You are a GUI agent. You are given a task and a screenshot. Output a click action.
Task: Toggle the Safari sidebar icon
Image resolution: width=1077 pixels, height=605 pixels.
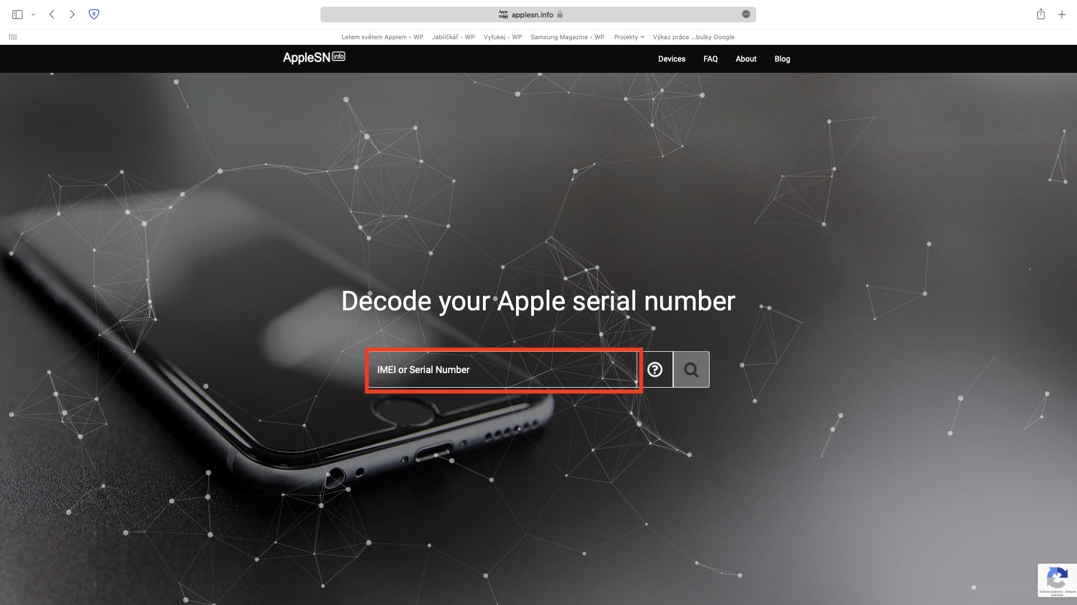(x=17, y=15)
